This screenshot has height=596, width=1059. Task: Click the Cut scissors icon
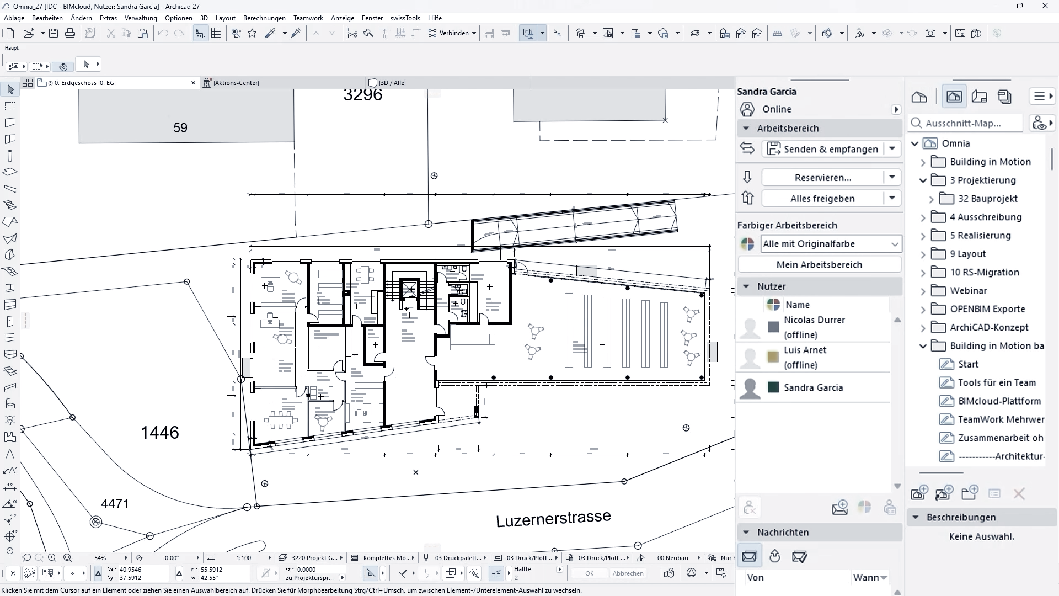pos(111,33)
